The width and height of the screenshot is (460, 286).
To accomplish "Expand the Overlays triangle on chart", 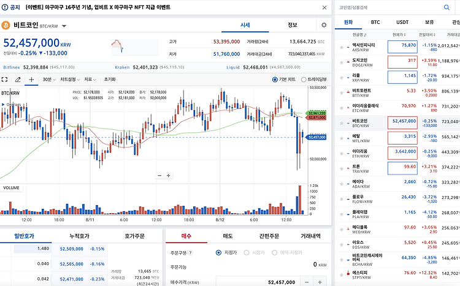I will pyautogui.click(x=3, y=105).
